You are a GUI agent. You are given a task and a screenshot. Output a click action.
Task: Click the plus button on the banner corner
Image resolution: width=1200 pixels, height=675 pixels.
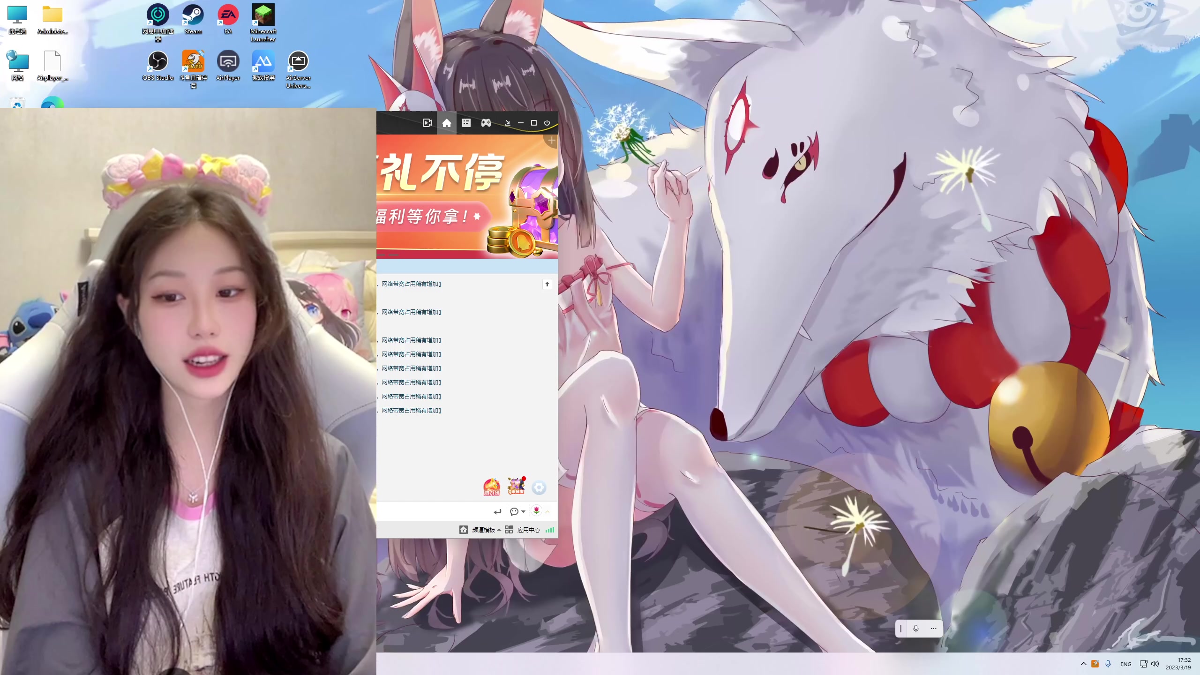pyautogui.click(x=551, y=140)
